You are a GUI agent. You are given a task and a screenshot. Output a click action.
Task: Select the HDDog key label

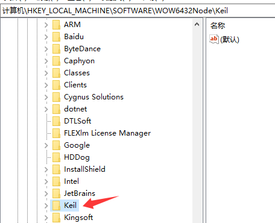pos(77,157)
